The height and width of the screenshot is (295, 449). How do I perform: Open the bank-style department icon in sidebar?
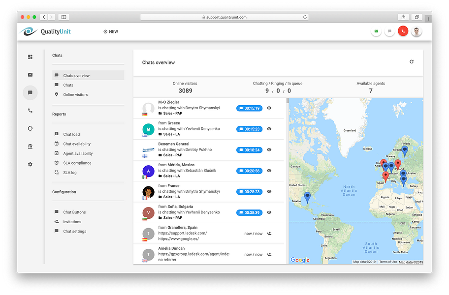coord(30,146)
